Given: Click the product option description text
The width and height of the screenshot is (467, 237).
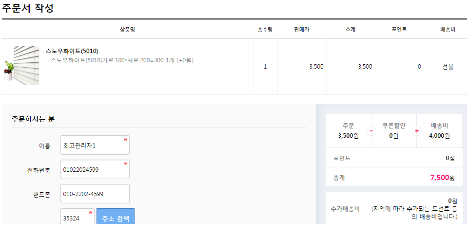Looking at the screenshot, I should (121, 60).
